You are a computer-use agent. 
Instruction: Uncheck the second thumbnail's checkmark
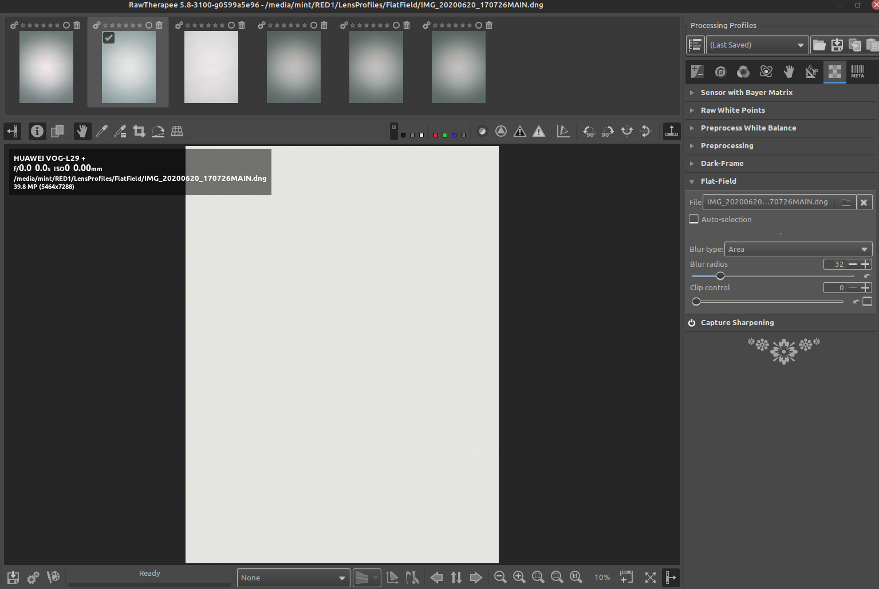109,38
